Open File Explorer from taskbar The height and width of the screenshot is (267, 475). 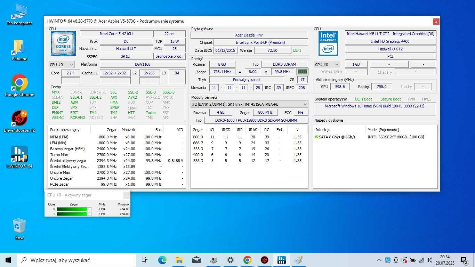pyautogui.click(x=179, y=260)
